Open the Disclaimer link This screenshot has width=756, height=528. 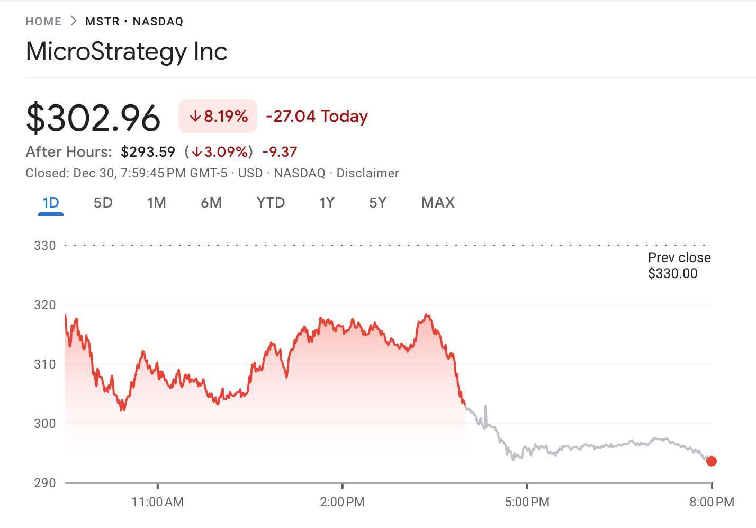coord(367,174)
